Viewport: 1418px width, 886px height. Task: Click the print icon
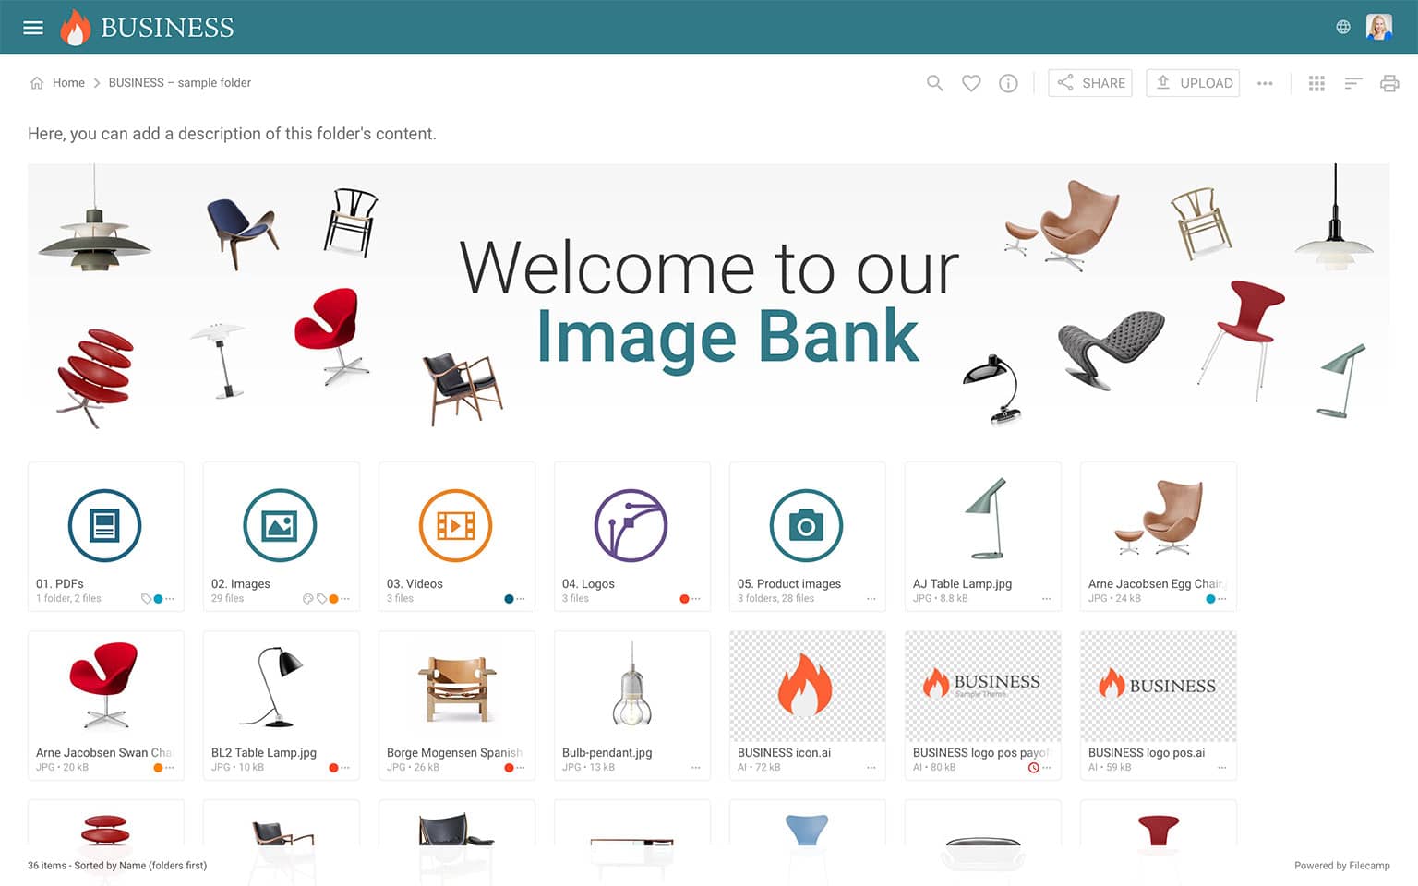pos(1389,83)
